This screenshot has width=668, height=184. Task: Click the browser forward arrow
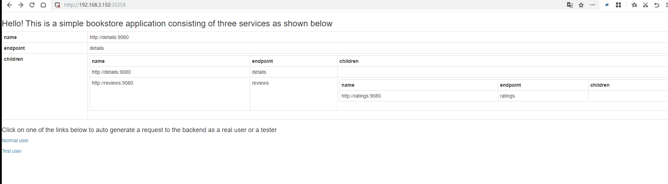[21, 5]
